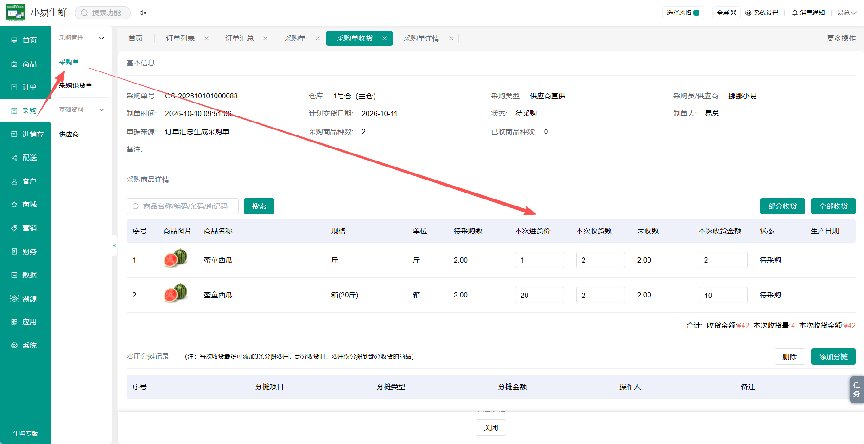
Task: Click the 关闭 button at the bottom
Action: coord(491,427)
